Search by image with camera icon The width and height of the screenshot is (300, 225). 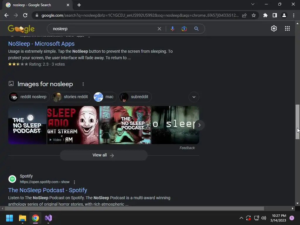point(184,29)
